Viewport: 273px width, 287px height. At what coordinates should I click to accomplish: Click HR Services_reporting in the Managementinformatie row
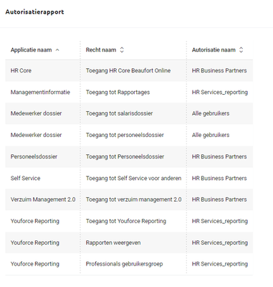[220, 92]
